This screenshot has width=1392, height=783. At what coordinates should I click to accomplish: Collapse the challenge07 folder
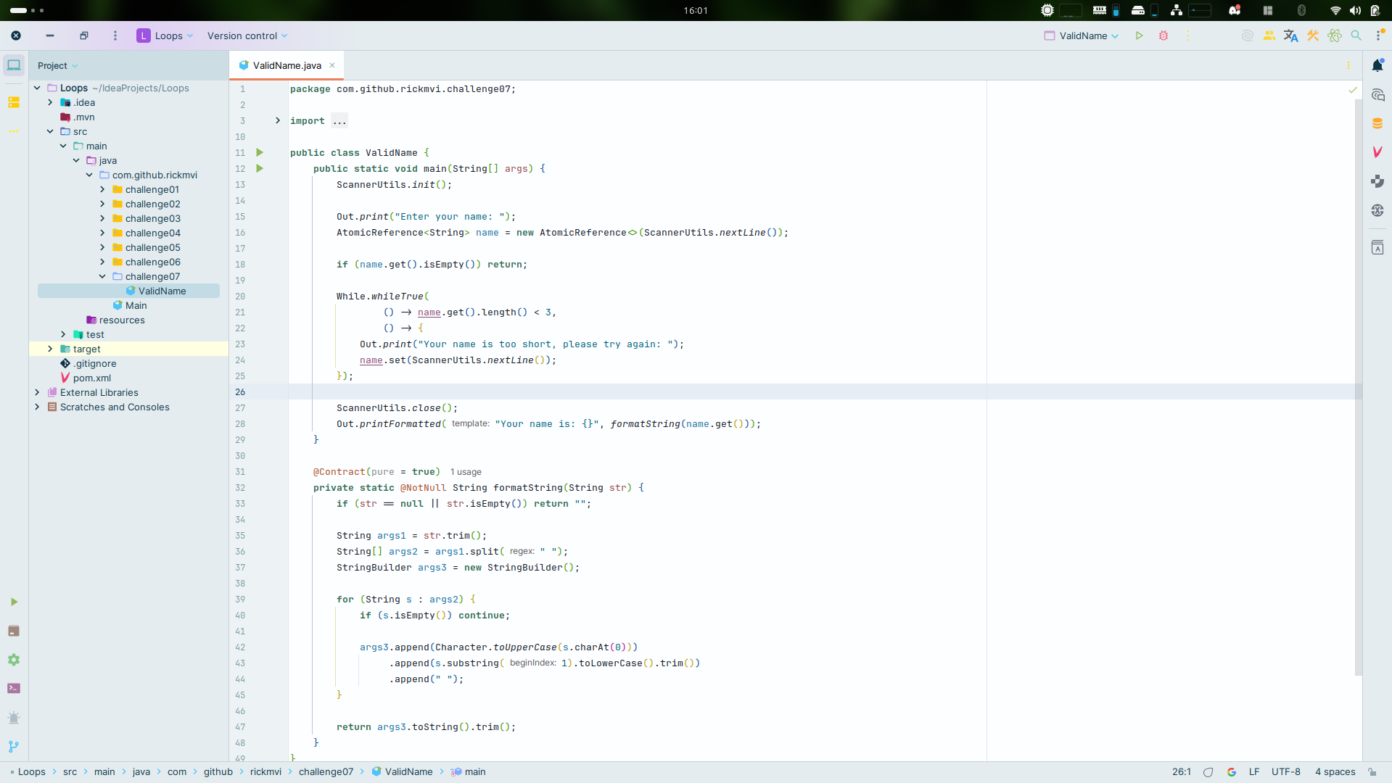(102, 276)
